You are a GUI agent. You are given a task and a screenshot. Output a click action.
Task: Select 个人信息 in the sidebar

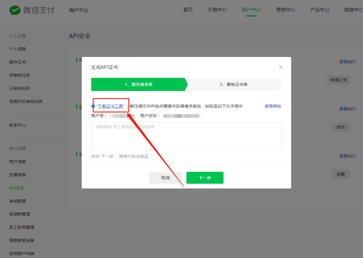pos(17,49)
